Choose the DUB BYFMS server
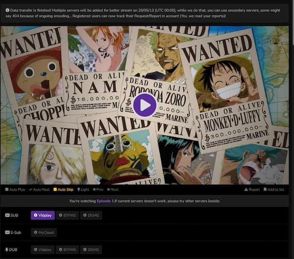 pyautogui.click(x=67, y=250)
